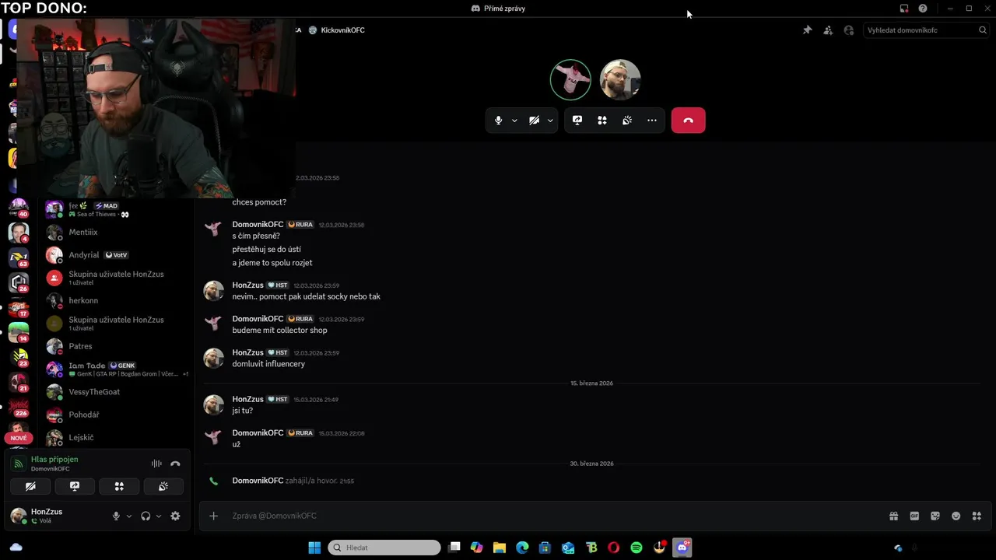Select HonZzus's avatar in the call
The width and height of the screenshot is (996, 560).
620,79
